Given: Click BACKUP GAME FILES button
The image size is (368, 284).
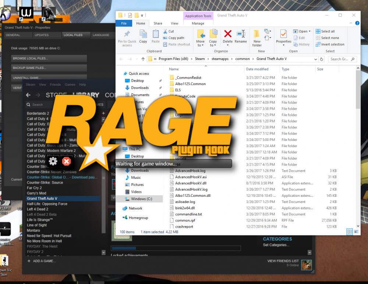Looking at the screenshot, I should point(49,68).
